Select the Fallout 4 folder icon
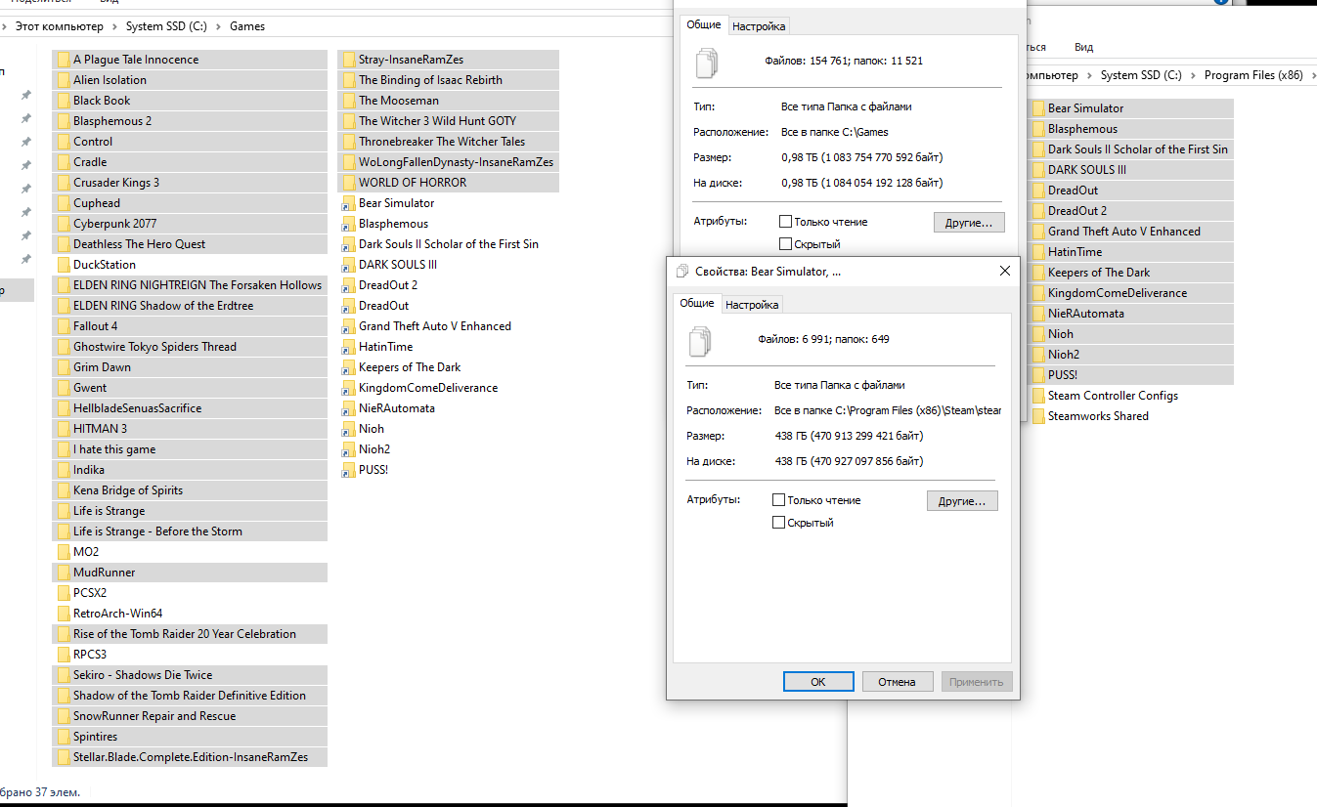1317x807 pixels. [64, 326]
